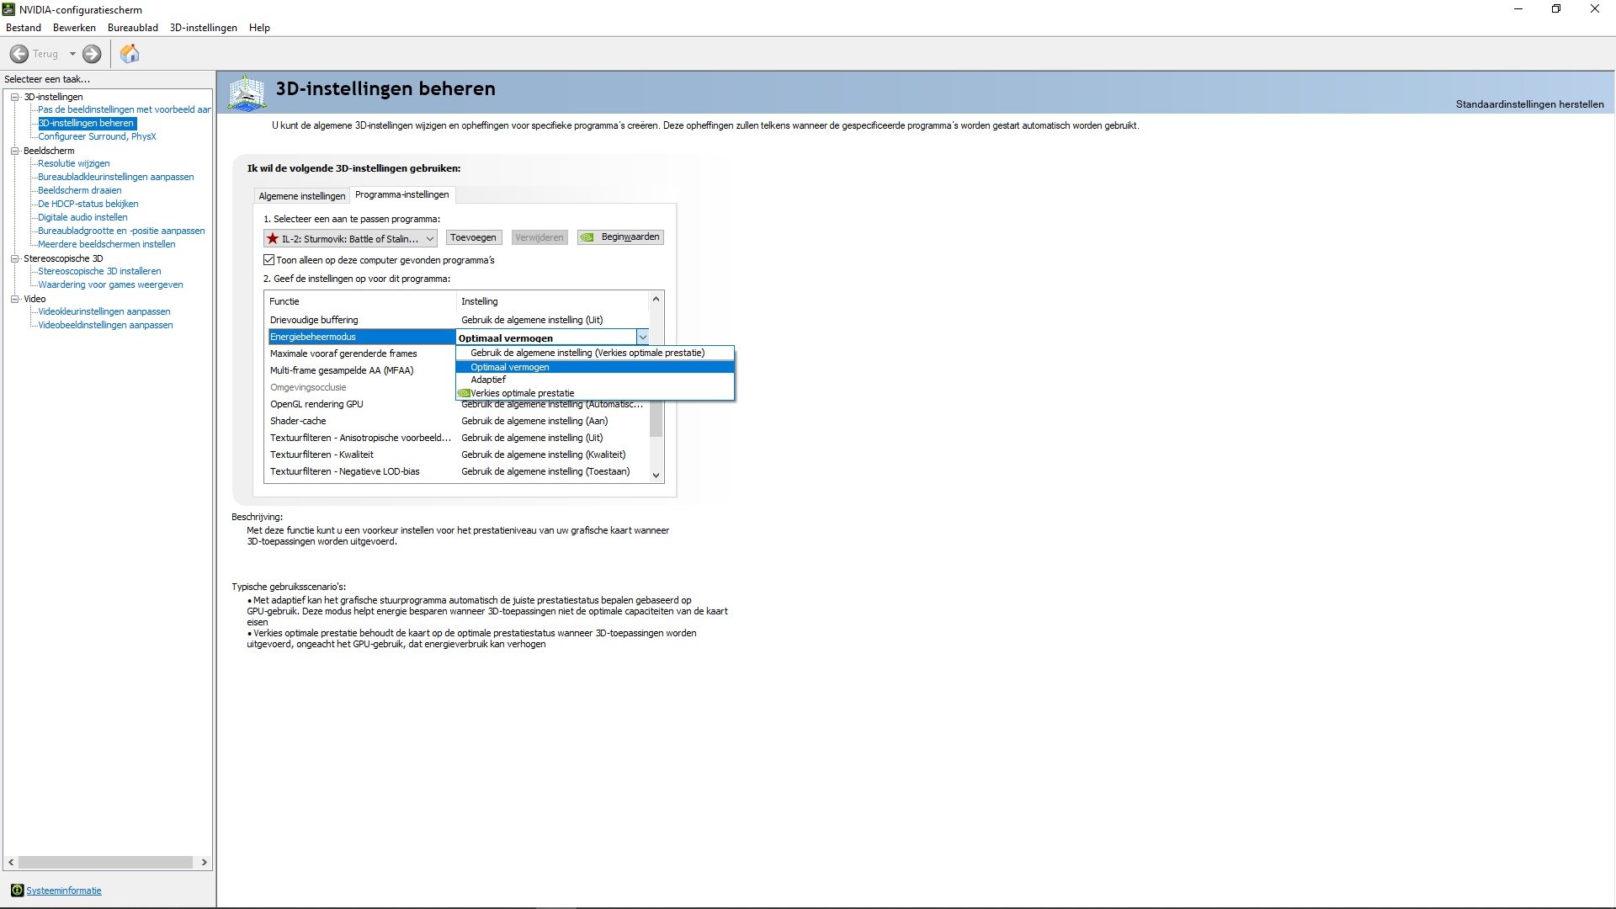The width and height of the screenshot is (1616, 909).
Task: Click Standaardinstellingen herstellen link
Action: point(1529,104)
